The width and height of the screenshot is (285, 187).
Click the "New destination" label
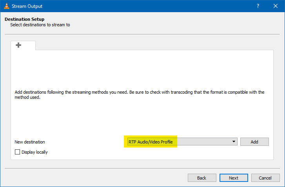pos(30,142)
